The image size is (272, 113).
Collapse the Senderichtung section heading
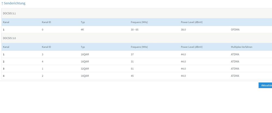coord(13,3)
